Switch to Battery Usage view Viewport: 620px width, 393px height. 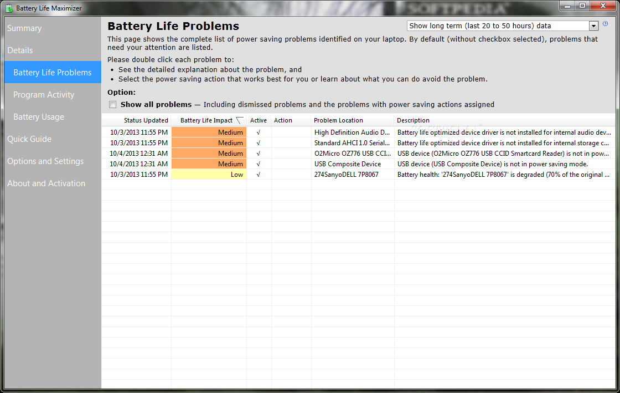click(x=39, y=117)
